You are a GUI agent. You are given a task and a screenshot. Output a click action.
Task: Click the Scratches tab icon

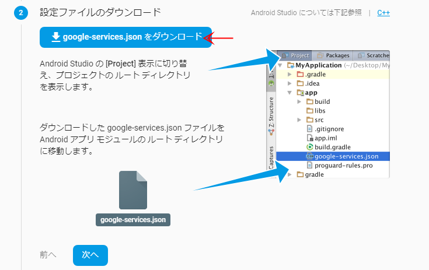pos(361,56)
